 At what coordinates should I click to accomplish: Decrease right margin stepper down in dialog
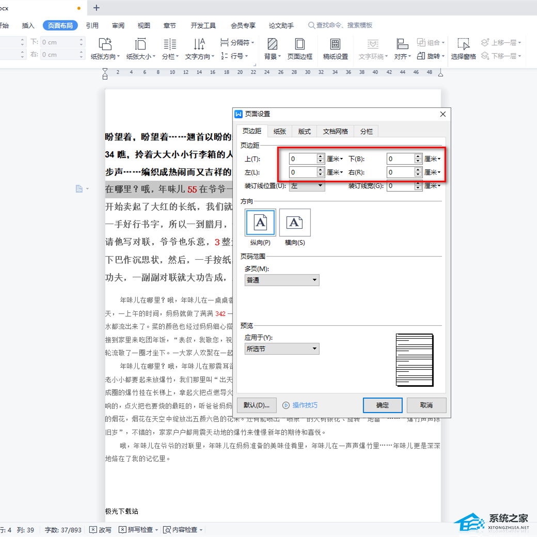click(x=418, y=175)
